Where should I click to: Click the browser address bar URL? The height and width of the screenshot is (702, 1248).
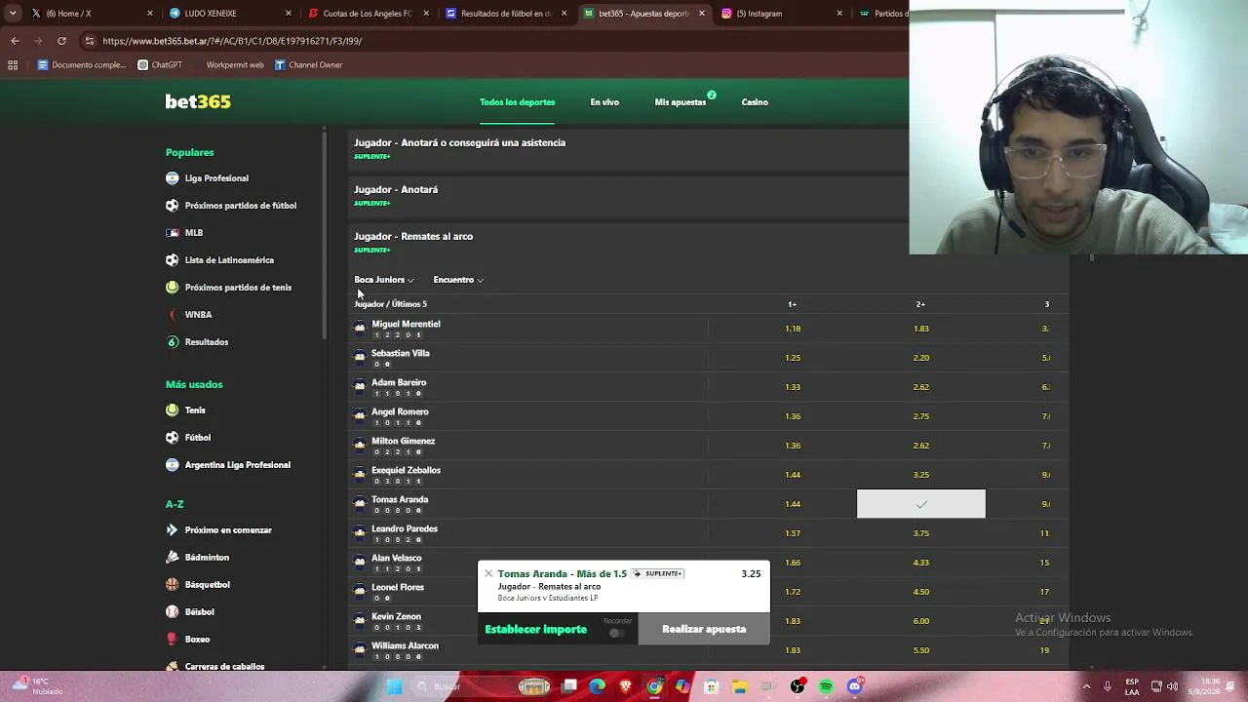tap(232, 41)
